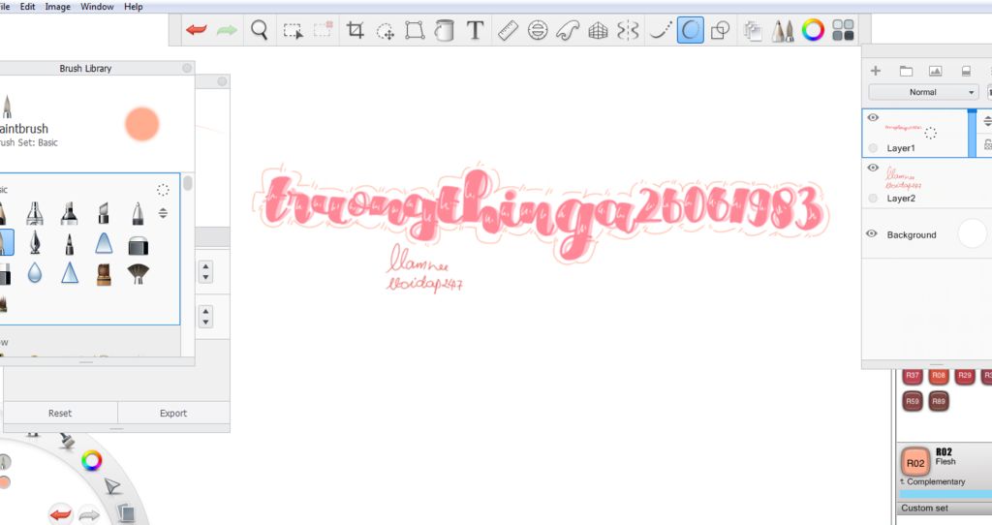Image resolution: width=992 pixels, height=525 pixels.
Task: Click the Redo arrow in top toolbar
Action: click(x=227, y=30)
